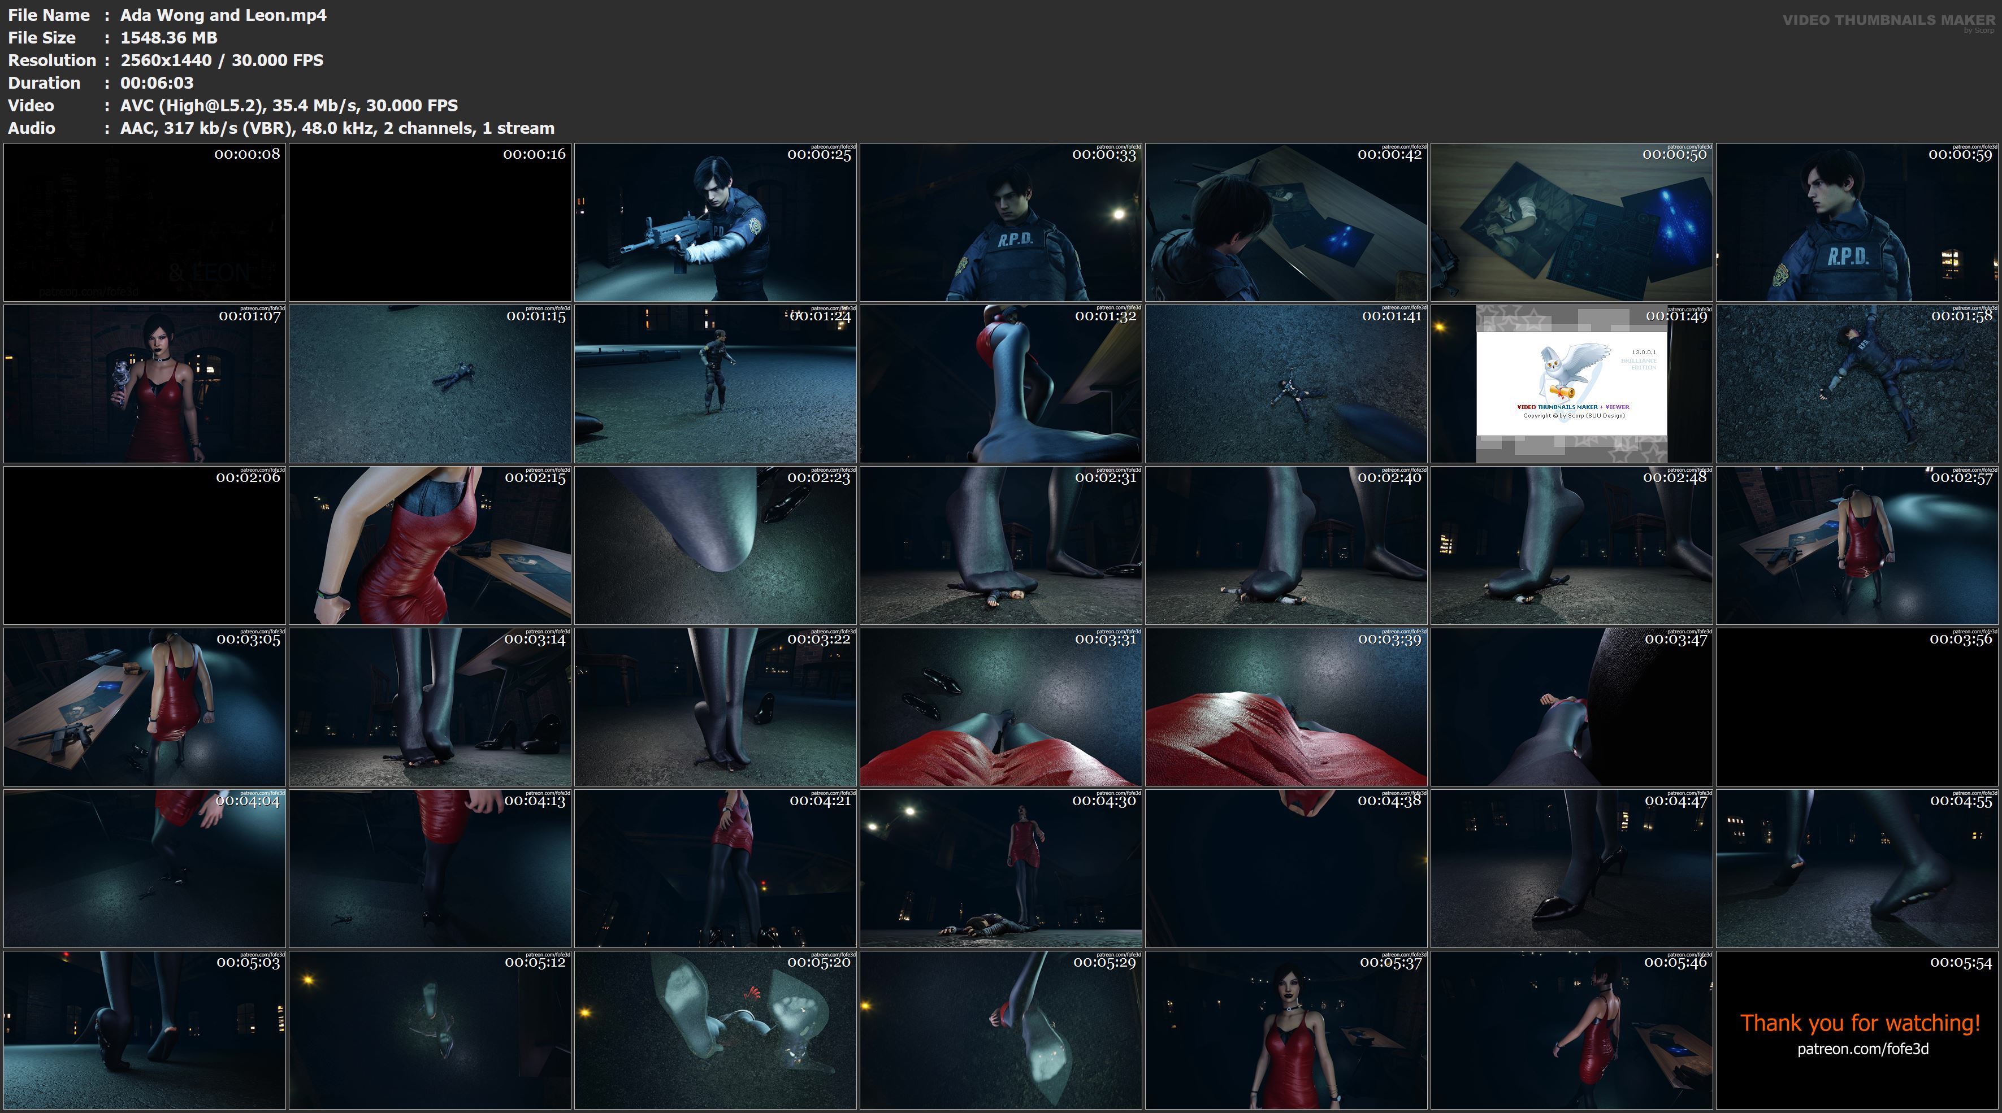Open the street-scene thumbnail at 00:04:30
The width and height of the screenshot is (2002, 1113).
point(1000,868)
